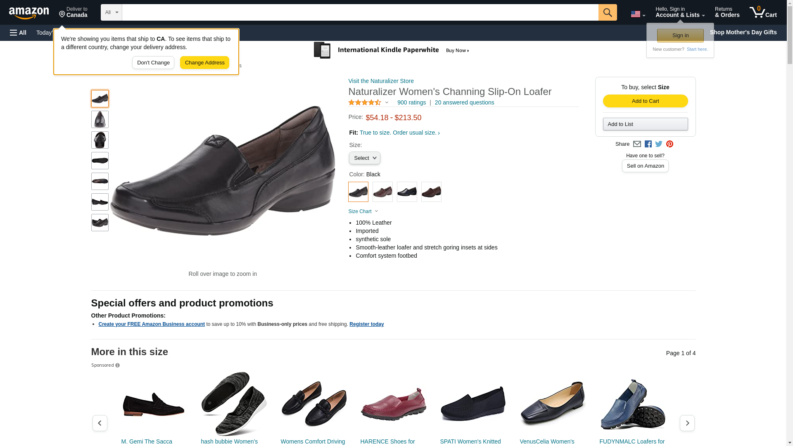Open the All hamburger menu
793x446 pixels.
click(18, 33)
